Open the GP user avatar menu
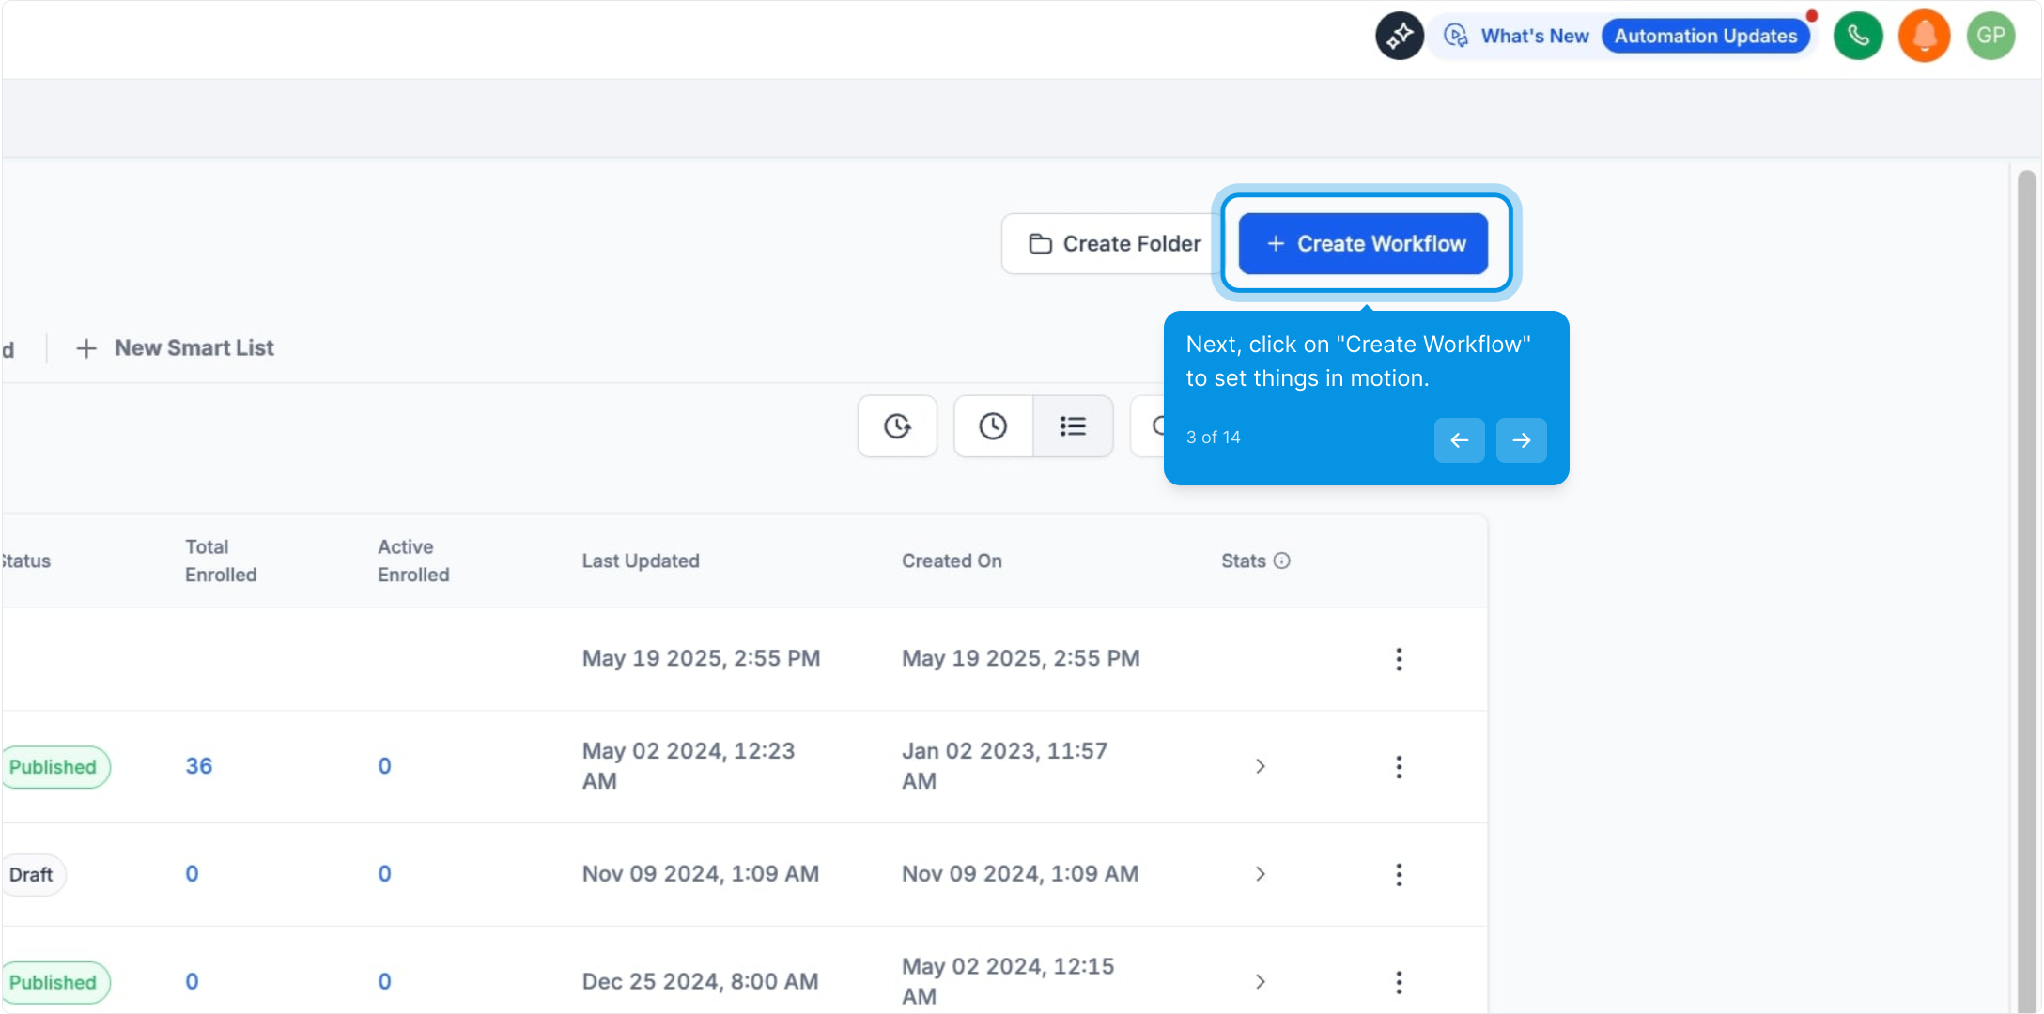Viewport: 2044px width, 1014px height. click(1990, 36)
